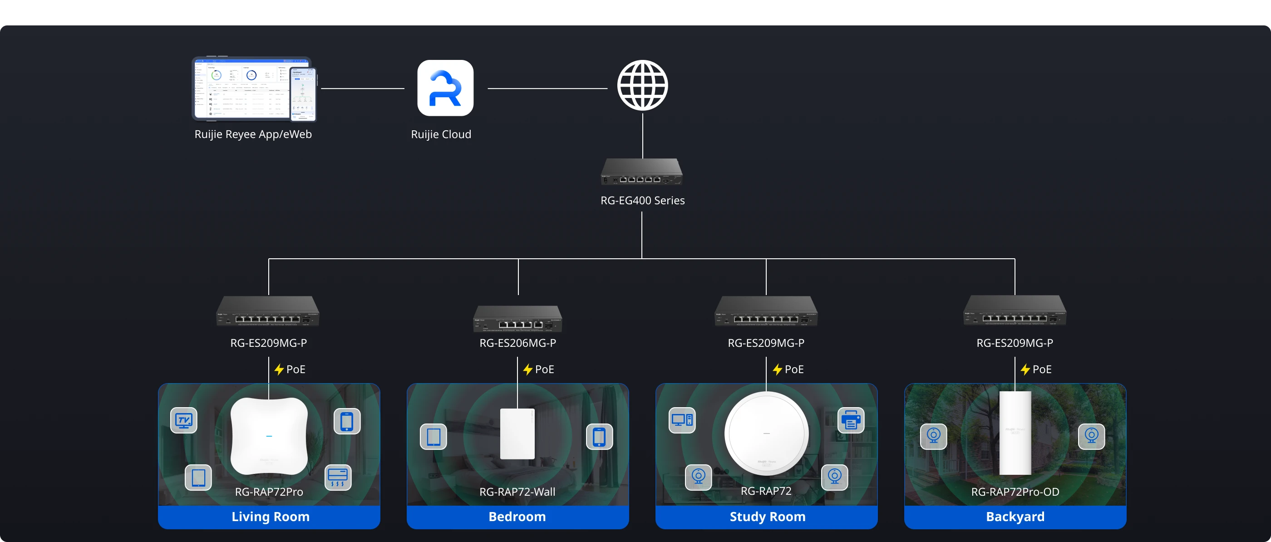Click the Backyard label bar
This screenshot has height=542, width=1271.
pyautogui.click(x=1015, y=517)
